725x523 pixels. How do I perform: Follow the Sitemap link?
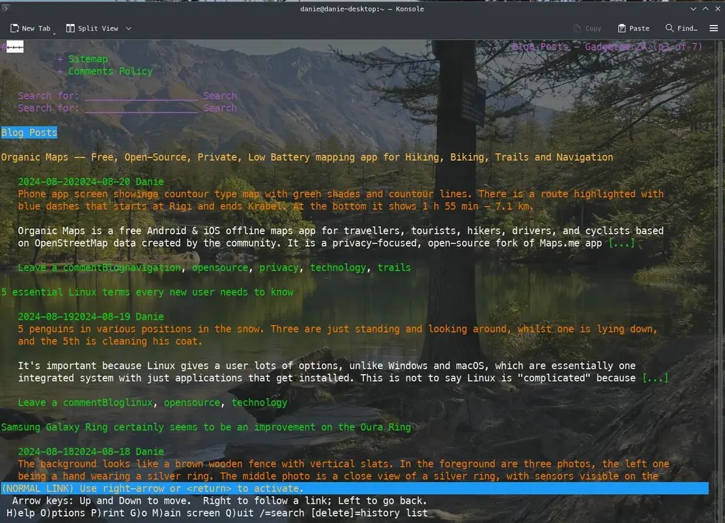click(x=88, y=59)
